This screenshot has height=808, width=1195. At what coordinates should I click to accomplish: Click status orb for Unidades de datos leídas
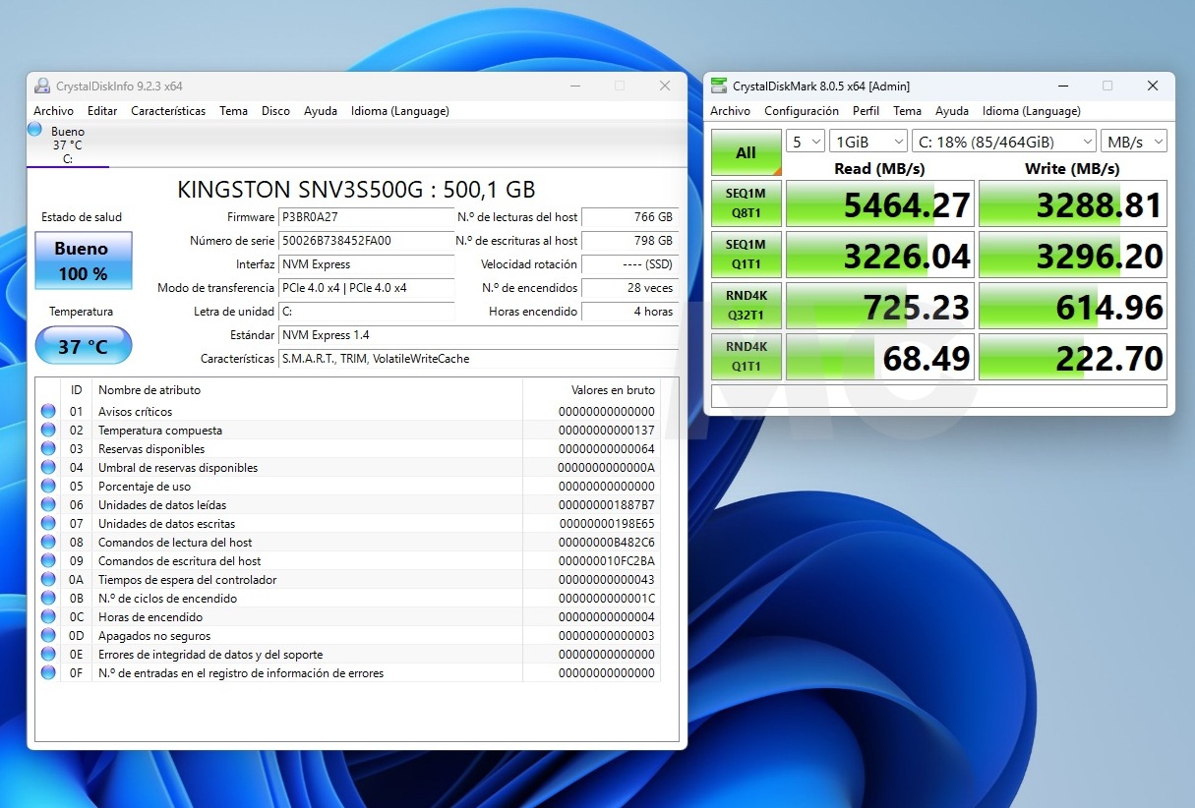pyautogui.click(x=48, y=505)
